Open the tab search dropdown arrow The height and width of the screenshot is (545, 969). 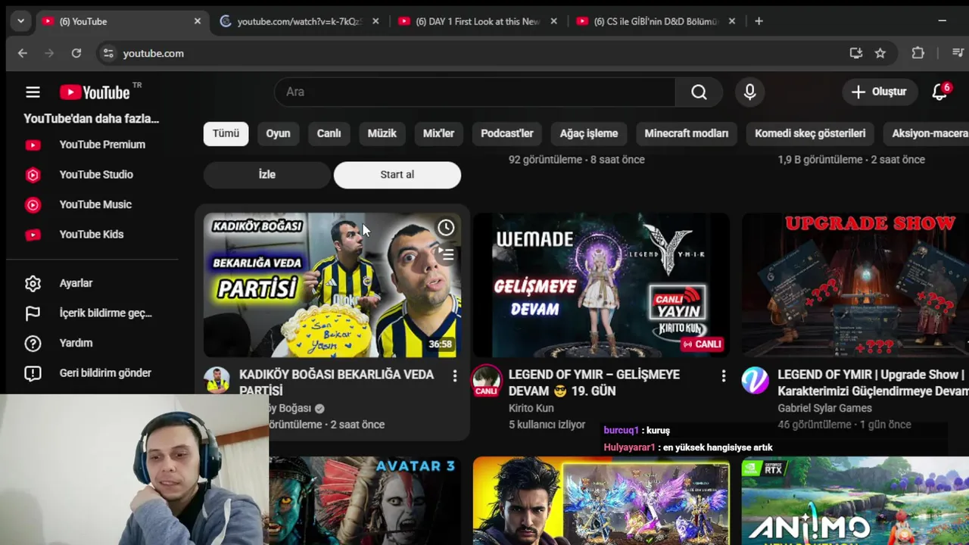(20, 21)
